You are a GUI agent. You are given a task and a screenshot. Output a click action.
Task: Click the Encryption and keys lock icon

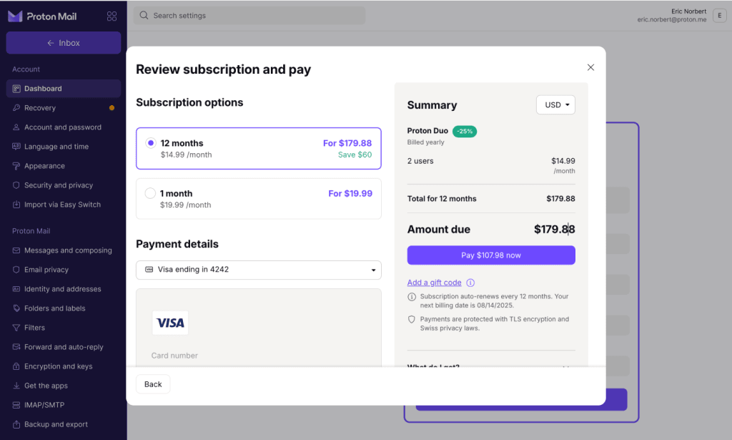(16, 366)
